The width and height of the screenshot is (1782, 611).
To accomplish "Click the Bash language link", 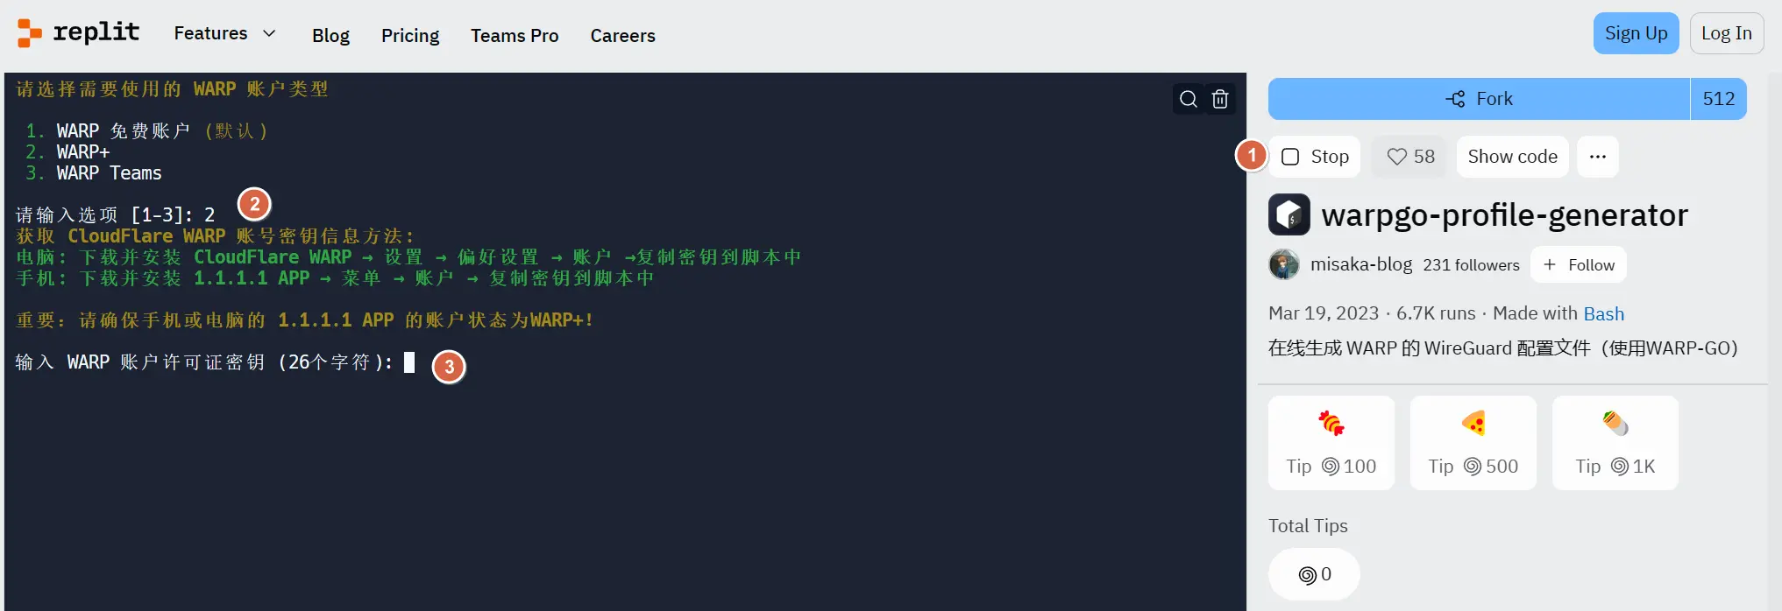I will click(1603, 313).
